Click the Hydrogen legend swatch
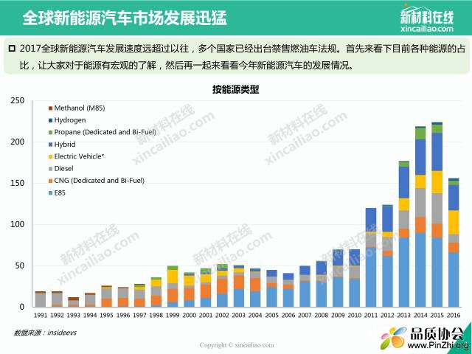 (x=51, y=120)
